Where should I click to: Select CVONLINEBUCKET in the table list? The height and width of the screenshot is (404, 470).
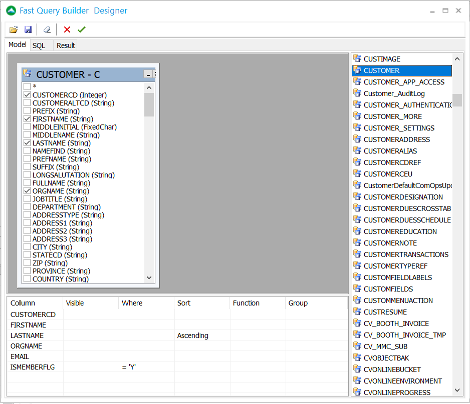click(x=402, y=369)
